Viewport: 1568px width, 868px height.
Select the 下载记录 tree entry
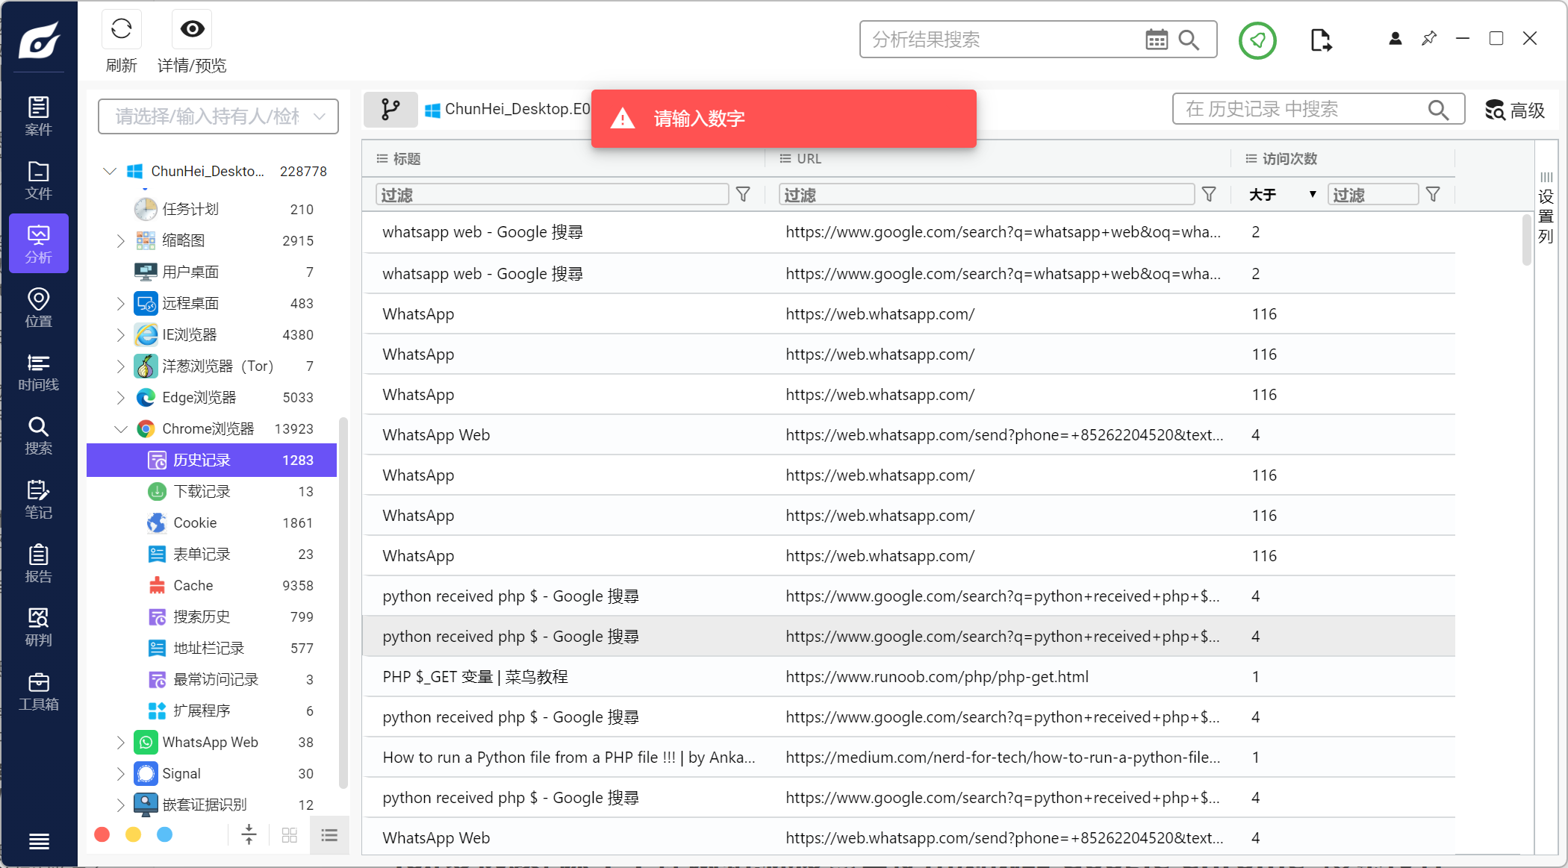(x=202, y=492)
